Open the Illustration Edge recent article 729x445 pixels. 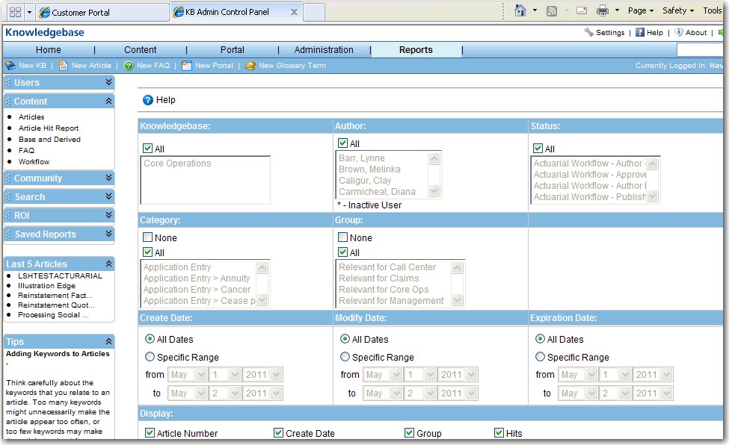tap(46, 286)
